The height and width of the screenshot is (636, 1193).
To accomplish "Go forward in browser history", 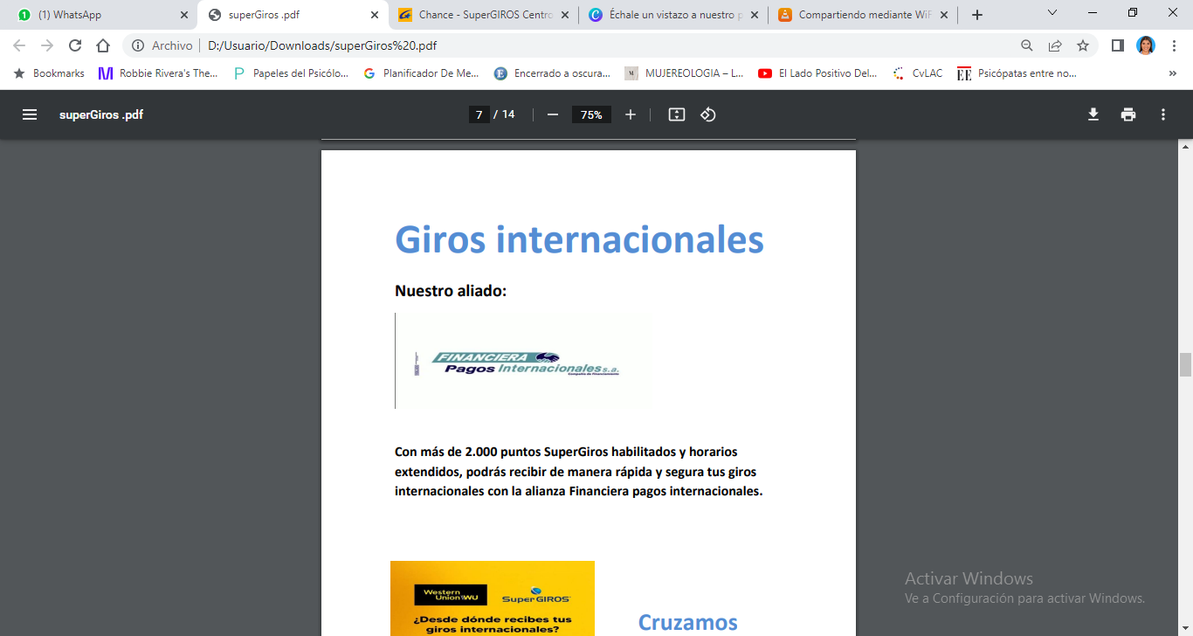I will point(47,45).
